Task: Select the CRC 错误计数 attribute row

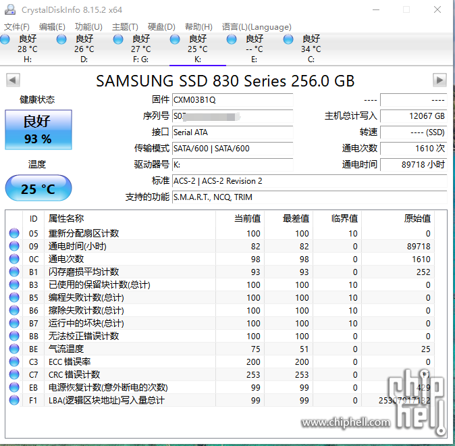Action: tap(220, 374)
